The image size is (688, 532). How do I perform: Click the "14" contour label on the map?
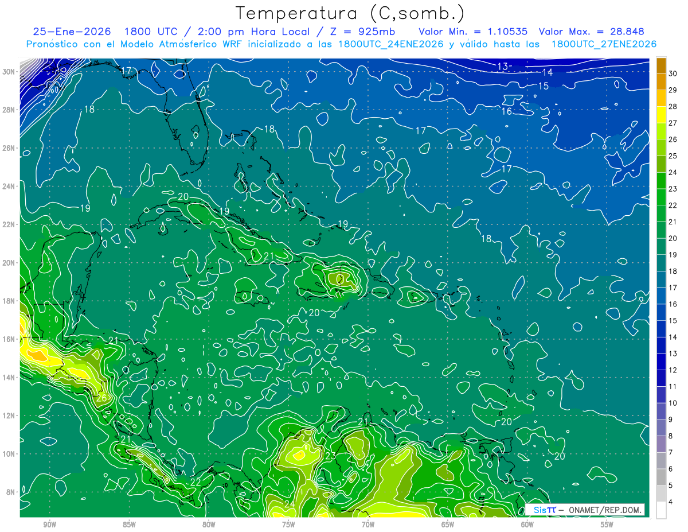(548, 72)
